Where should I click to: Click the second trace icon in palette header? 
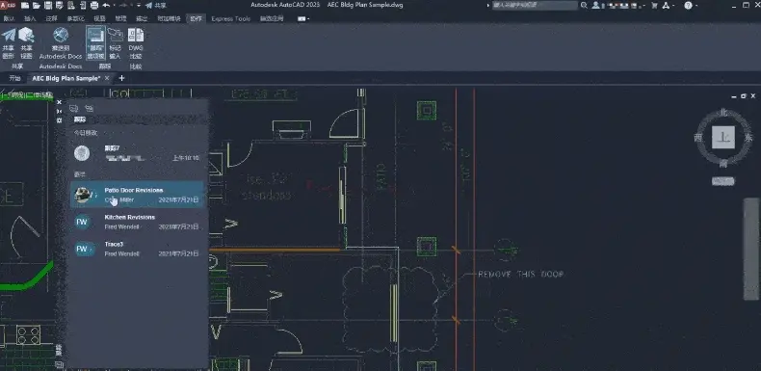(x=89, y=108)
